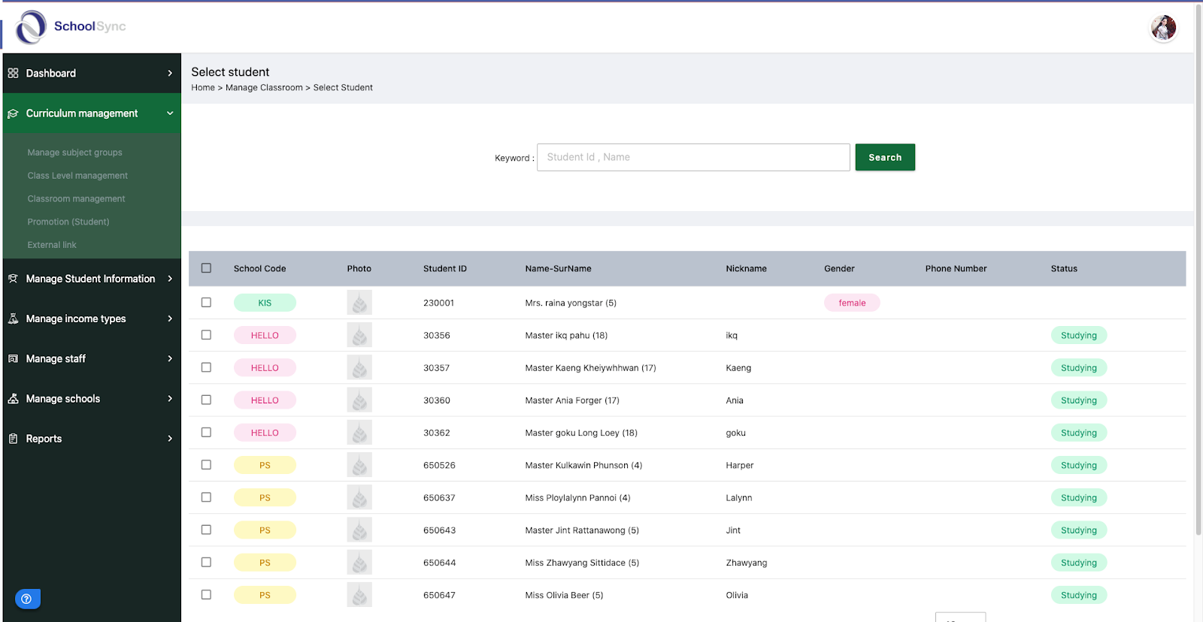Viewport: 1203px width, 622px height.
Task: Open Manage subject groups submenu item
Action: point(74,152)
